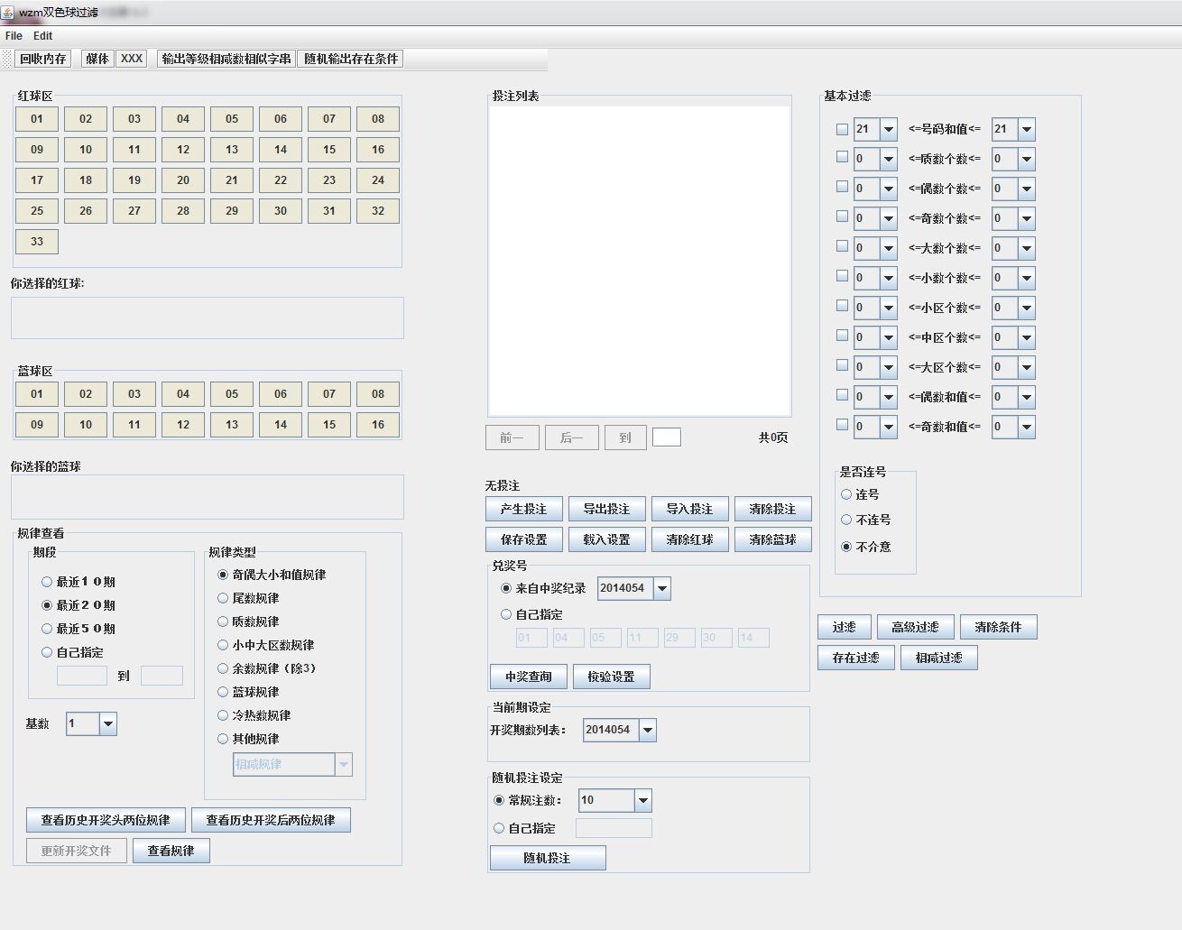Click the 高级过滤 button
This screenshot has height=930, width=1182.
[915, 627]
